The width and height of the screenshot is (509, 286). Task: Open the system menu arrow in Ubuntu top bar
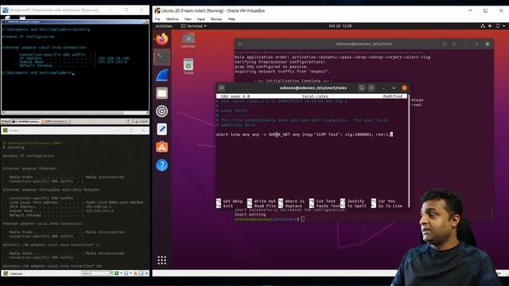[x=503, y=26]
